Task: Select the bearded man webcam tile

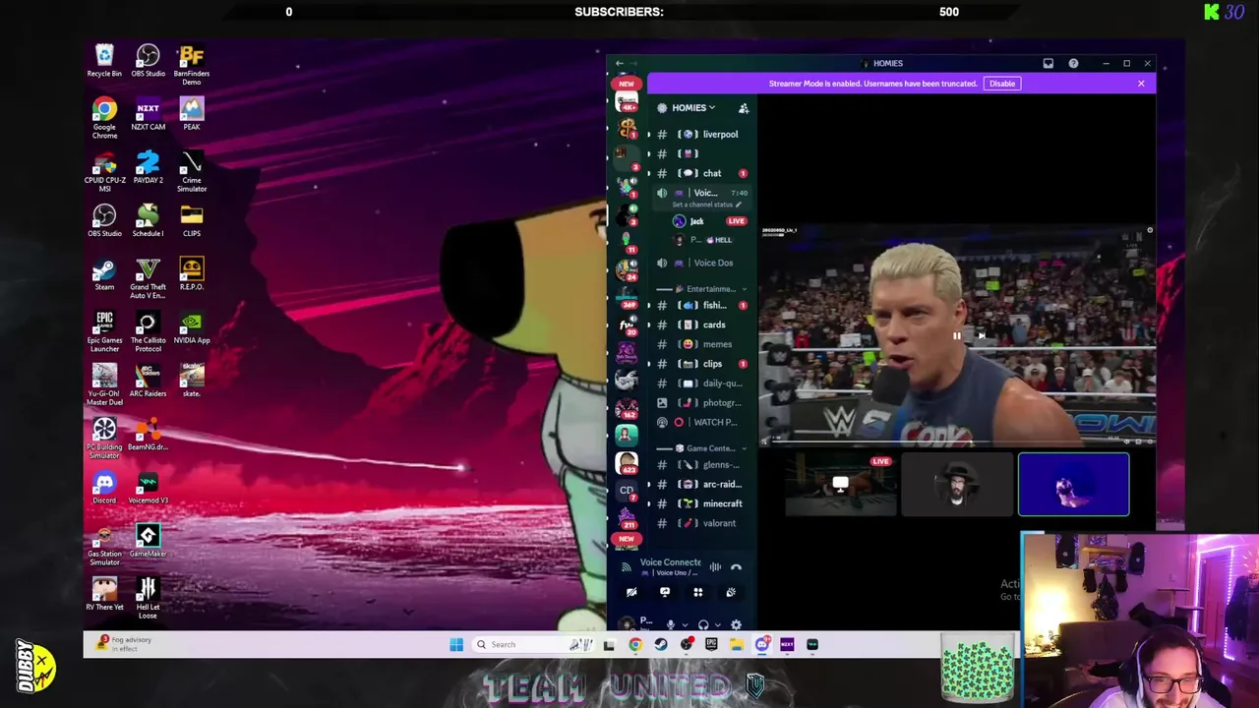Action: [x=957, y=484]
